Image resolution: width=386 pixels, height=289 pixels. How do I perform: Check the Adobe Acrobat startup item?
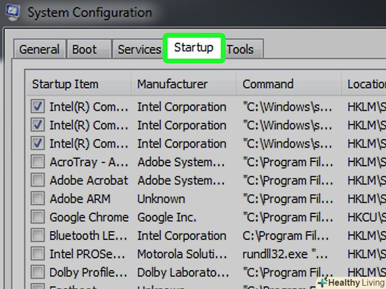coord(38,180)
